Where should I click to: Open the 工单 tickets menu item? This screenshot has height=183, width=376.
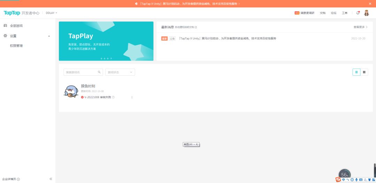tap(345, 13)
